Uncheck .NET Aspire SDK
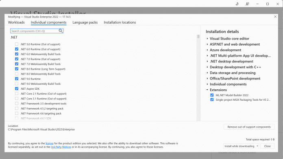 point(17,88)
